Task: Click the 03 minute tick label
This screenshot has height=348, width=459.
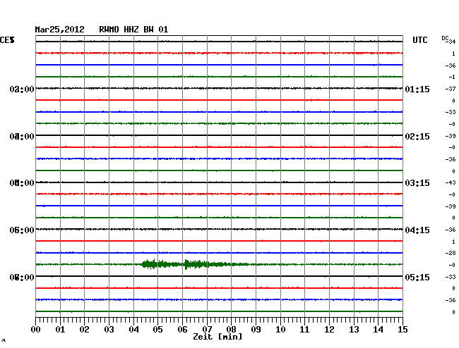Action: 109,330
